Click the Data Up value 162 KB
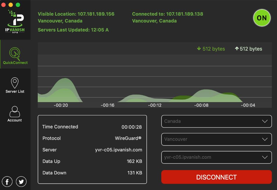Viewport: 277px width, 190px height. tap(134, 161)
